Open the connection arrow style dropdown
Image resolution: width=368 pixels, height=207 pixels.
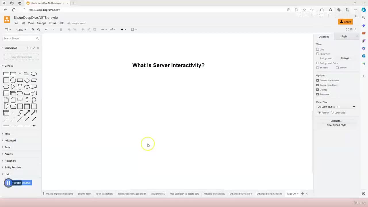pos(104,29)
